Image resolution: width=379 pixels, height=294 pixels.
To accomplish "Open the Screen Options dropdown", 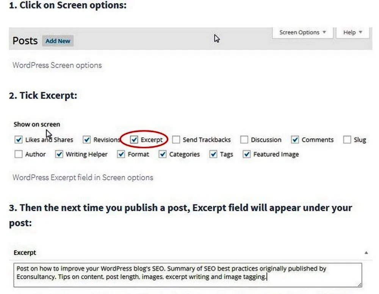I will coord(302,33).
